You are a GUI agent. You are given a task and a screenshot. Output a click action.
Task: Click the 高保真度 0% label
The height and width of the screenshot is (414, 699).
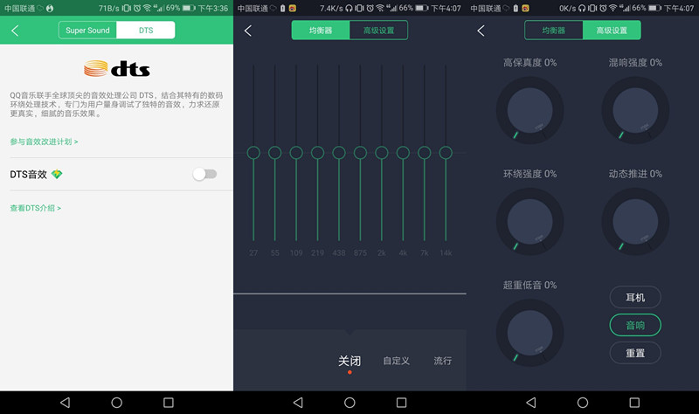(530, 63)
